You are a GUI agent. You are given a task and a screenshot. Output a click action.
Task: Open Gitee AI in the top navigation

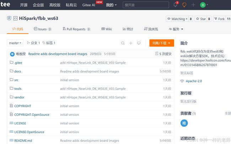pyautogui.click(x=89, y=5)
